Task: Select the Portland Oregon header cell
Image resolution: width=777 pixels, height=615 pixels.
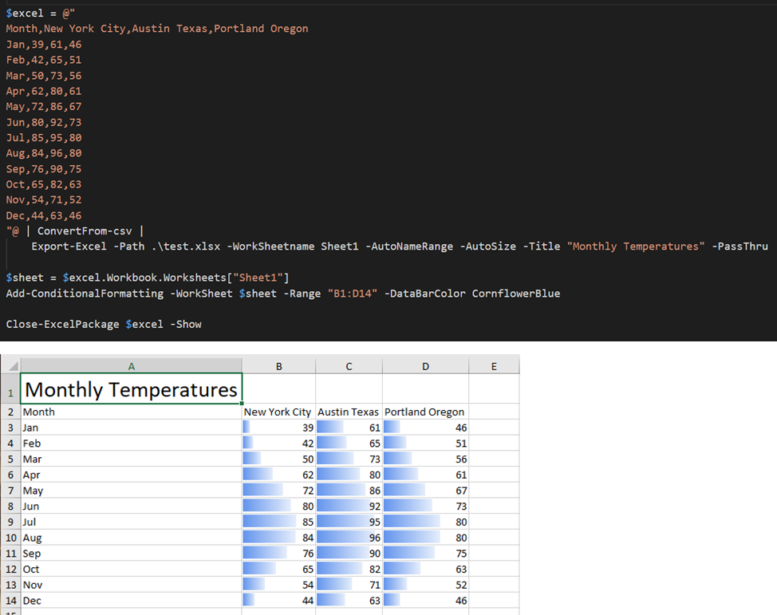Action: click(x=425, y=412)
